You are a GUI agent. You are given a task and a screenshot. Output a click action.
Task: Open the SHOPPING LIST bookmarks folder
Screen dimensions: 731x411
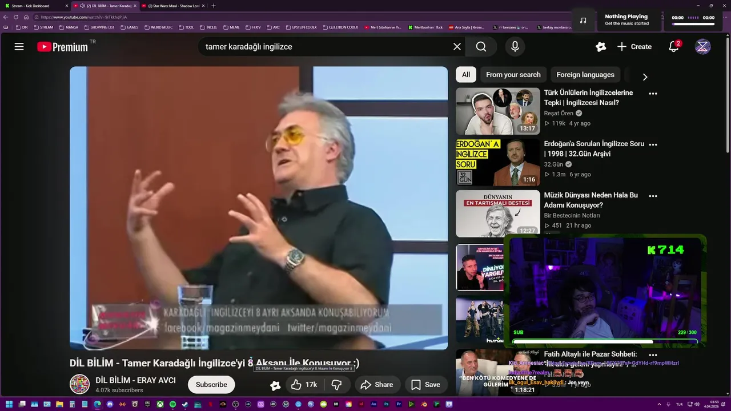coord(99,27)
